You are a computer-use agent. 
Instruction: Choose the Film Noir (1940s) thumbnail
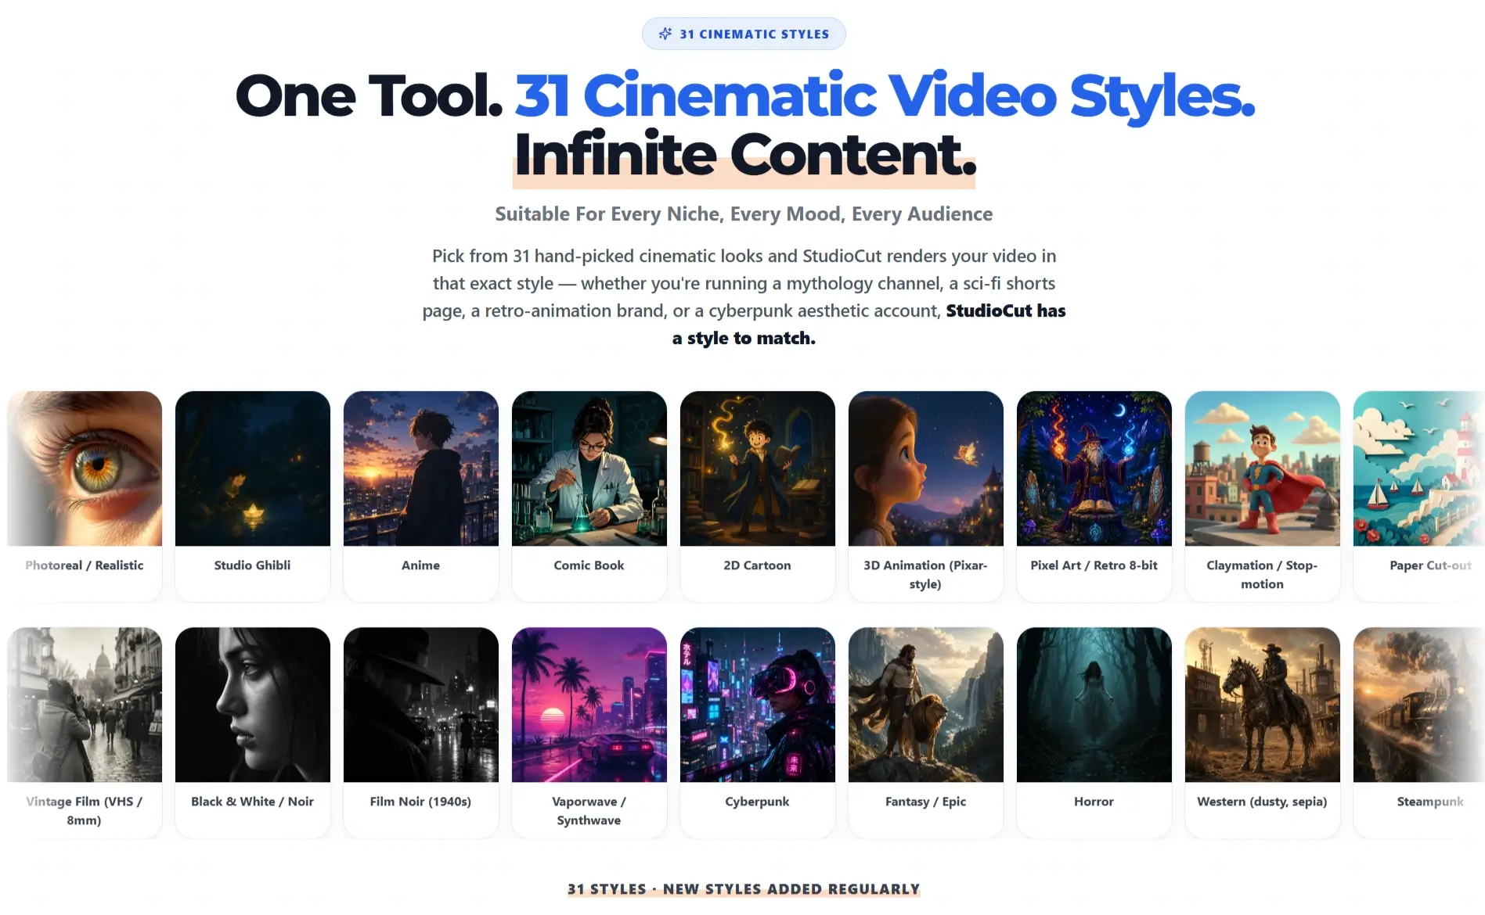421,705
